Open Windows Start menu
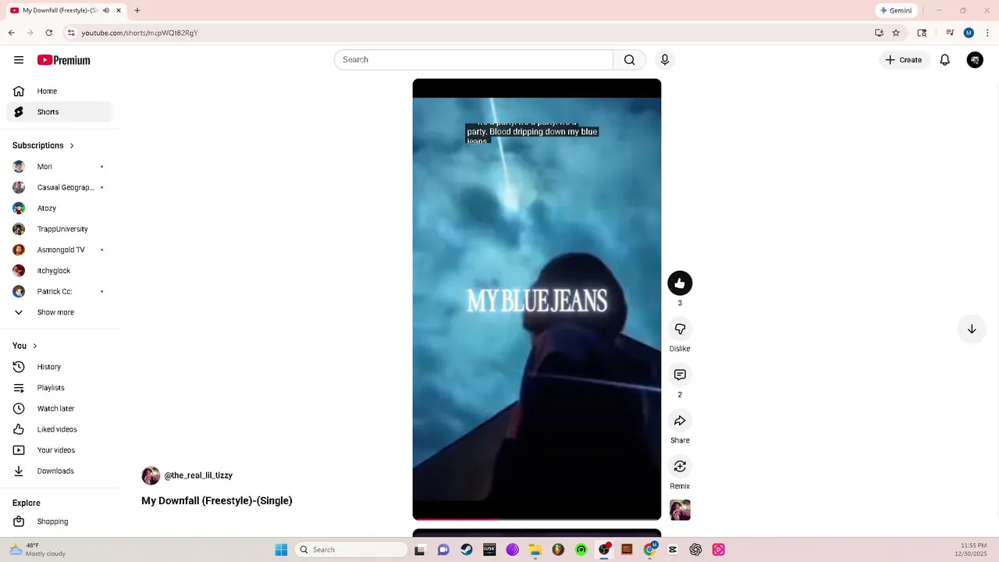This screenshot has width=999, height=562. (281, 550)
